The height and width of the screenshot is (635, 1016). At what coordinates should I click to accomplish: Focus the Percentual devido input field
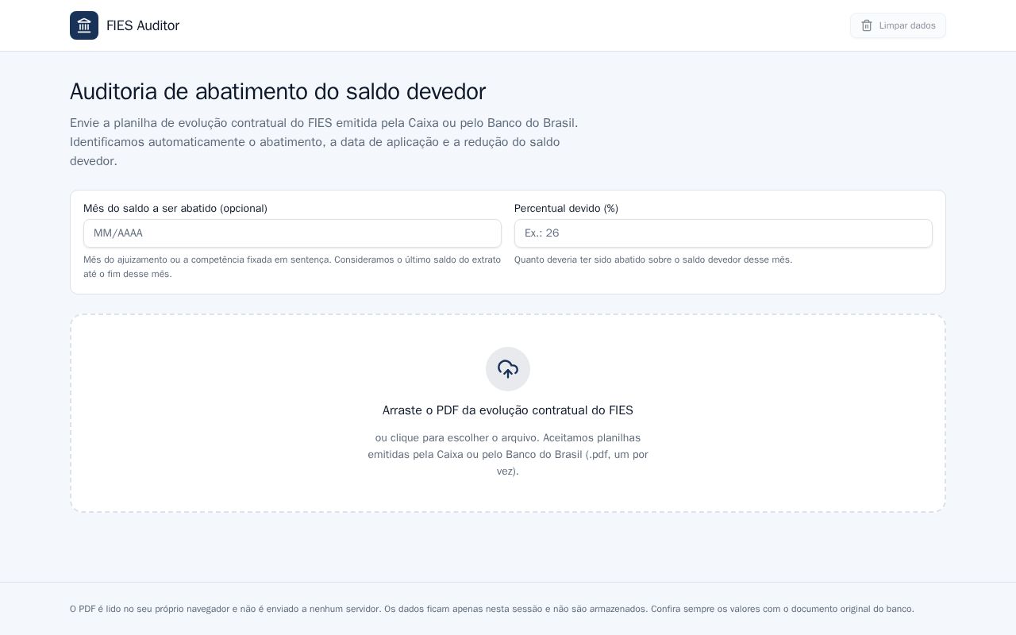point(723,233)
